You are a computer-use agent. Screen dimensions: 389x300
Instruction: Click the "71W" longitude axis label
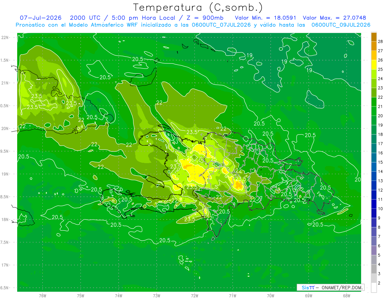(x=232, y=295)
